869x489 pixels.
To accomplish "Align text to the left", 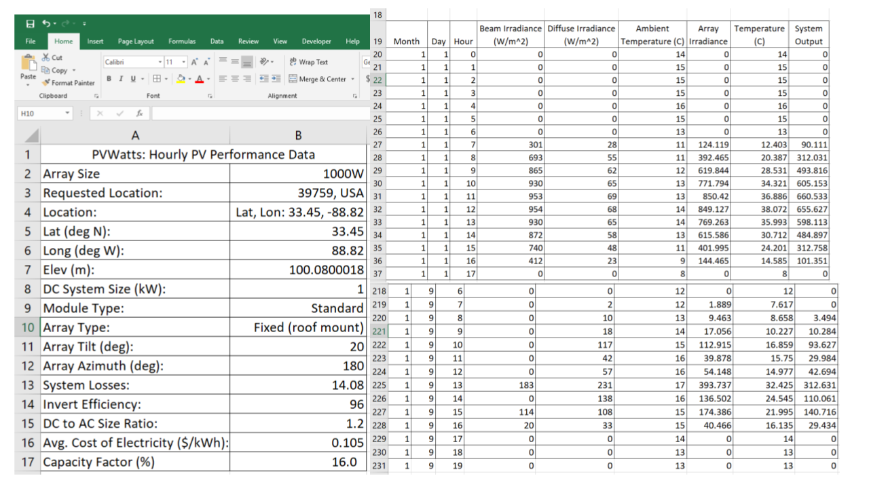I will (221, 79).
